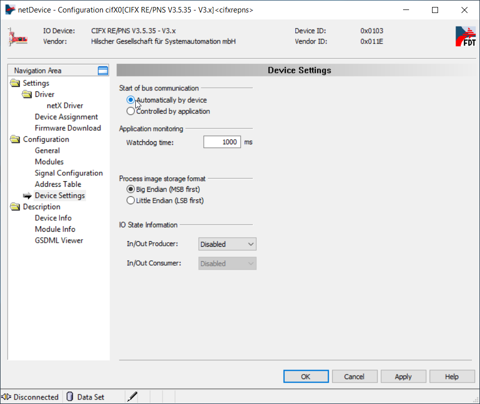Image resolution: width=480 pixels, height=404 pixels.
Task: Collapse the Driver folder in tree
Action: (27, 94)
